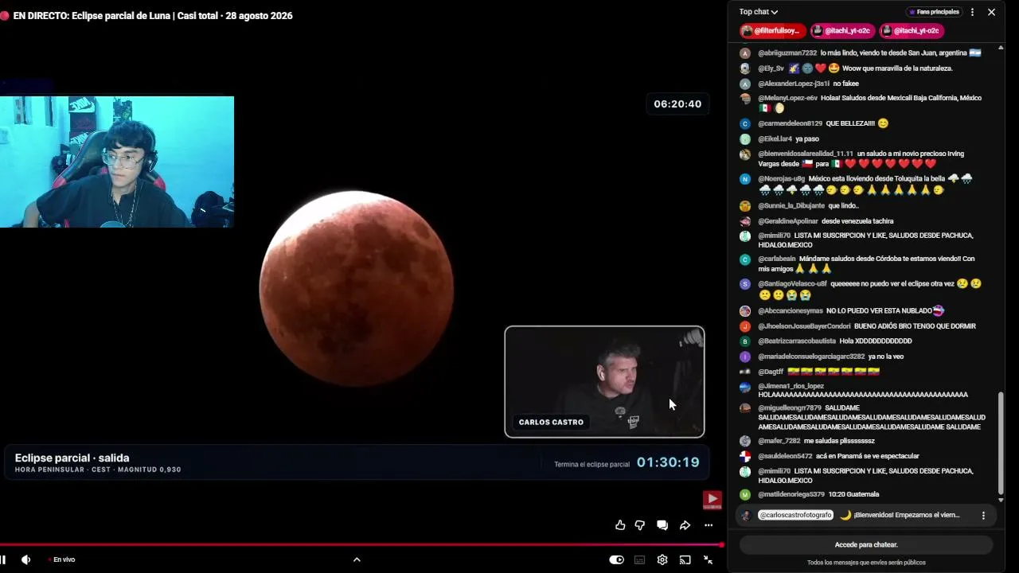
Task: Select username @carmendeleon8129 in chat
Action: tap(790, 123)
